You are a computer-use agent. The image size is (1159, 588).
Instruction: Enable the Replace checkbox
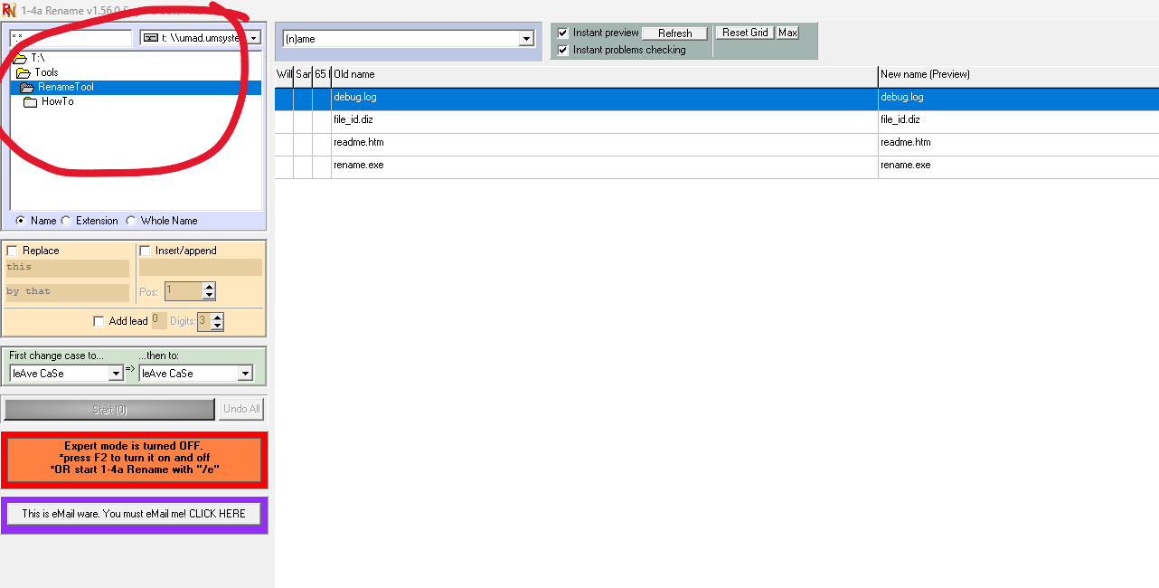click(13, 251)
